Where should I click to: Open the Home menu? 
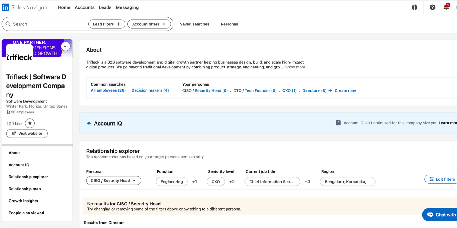coord(64,7)
